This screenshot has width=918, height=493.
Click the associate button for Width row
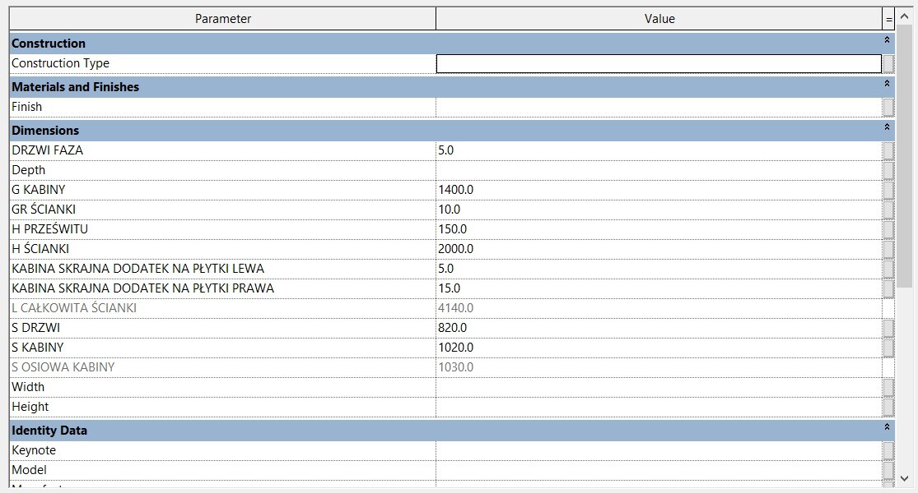click(888, 387)
